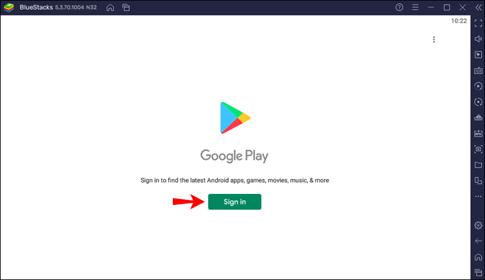This screenshot has width=485, height=280.
Task: Click the BlueStacks logo in the title bar
Action: (x=9, y=8)
